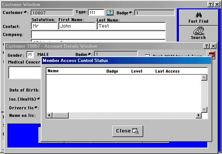222x154 pixels.
Task: Select the Name column header
Action: pos(53,71)
